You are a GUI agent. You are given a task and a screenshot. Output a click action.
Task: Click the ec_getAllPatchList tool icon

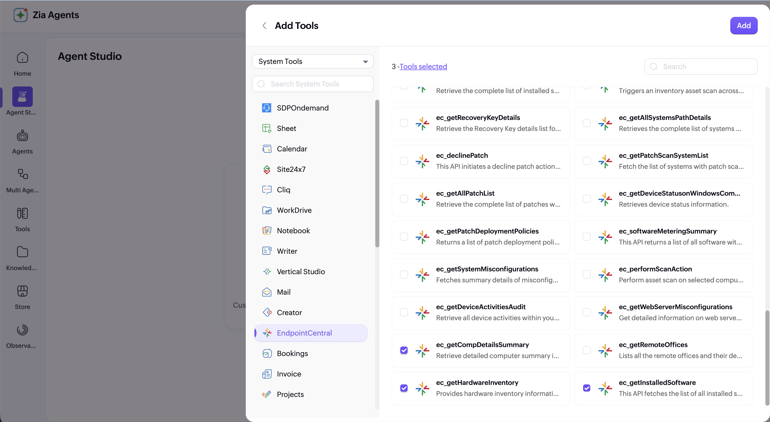tap(422, 199)
